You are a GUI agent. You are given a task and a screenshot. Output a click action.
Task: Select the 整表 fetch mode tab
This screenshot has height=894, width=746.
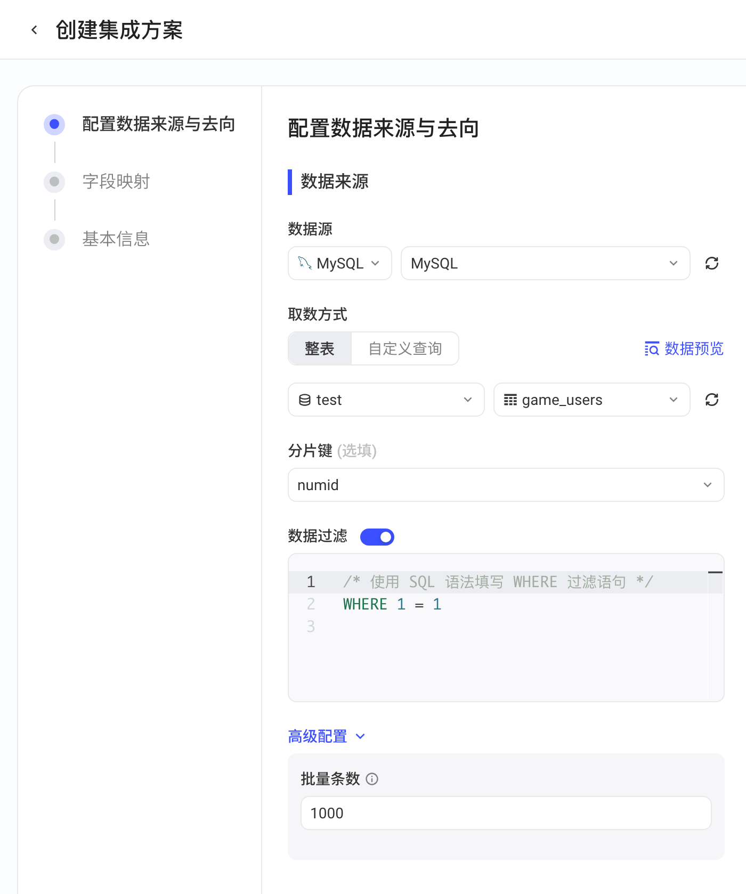pos(320,348)
